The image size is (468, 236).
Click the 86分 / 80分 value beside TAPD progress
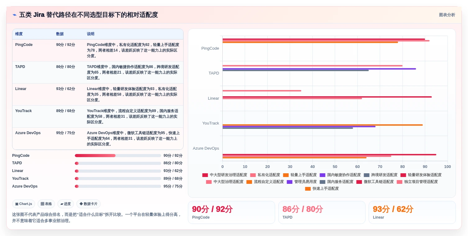tap(173, 163)
